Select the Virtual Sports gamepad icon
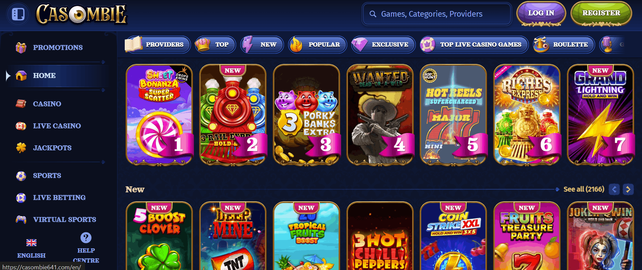The image size is (642, 270). coord(21,219)
